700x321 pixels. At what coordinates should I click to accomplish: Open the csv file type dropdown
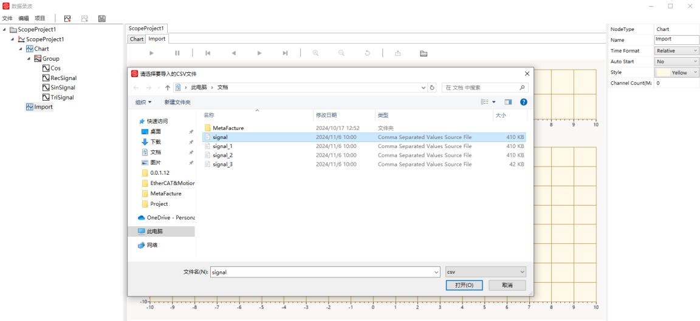pos(486,272)
